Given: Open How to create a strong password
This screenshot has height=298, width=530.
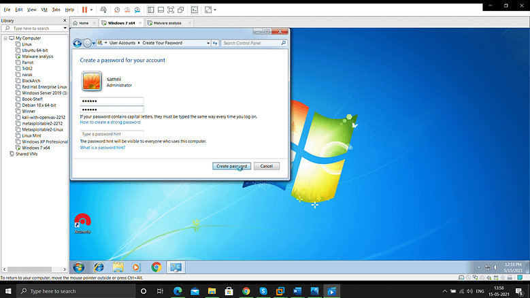Looking at the screenshot, I should pyautogui.click(x=110, y=122).
